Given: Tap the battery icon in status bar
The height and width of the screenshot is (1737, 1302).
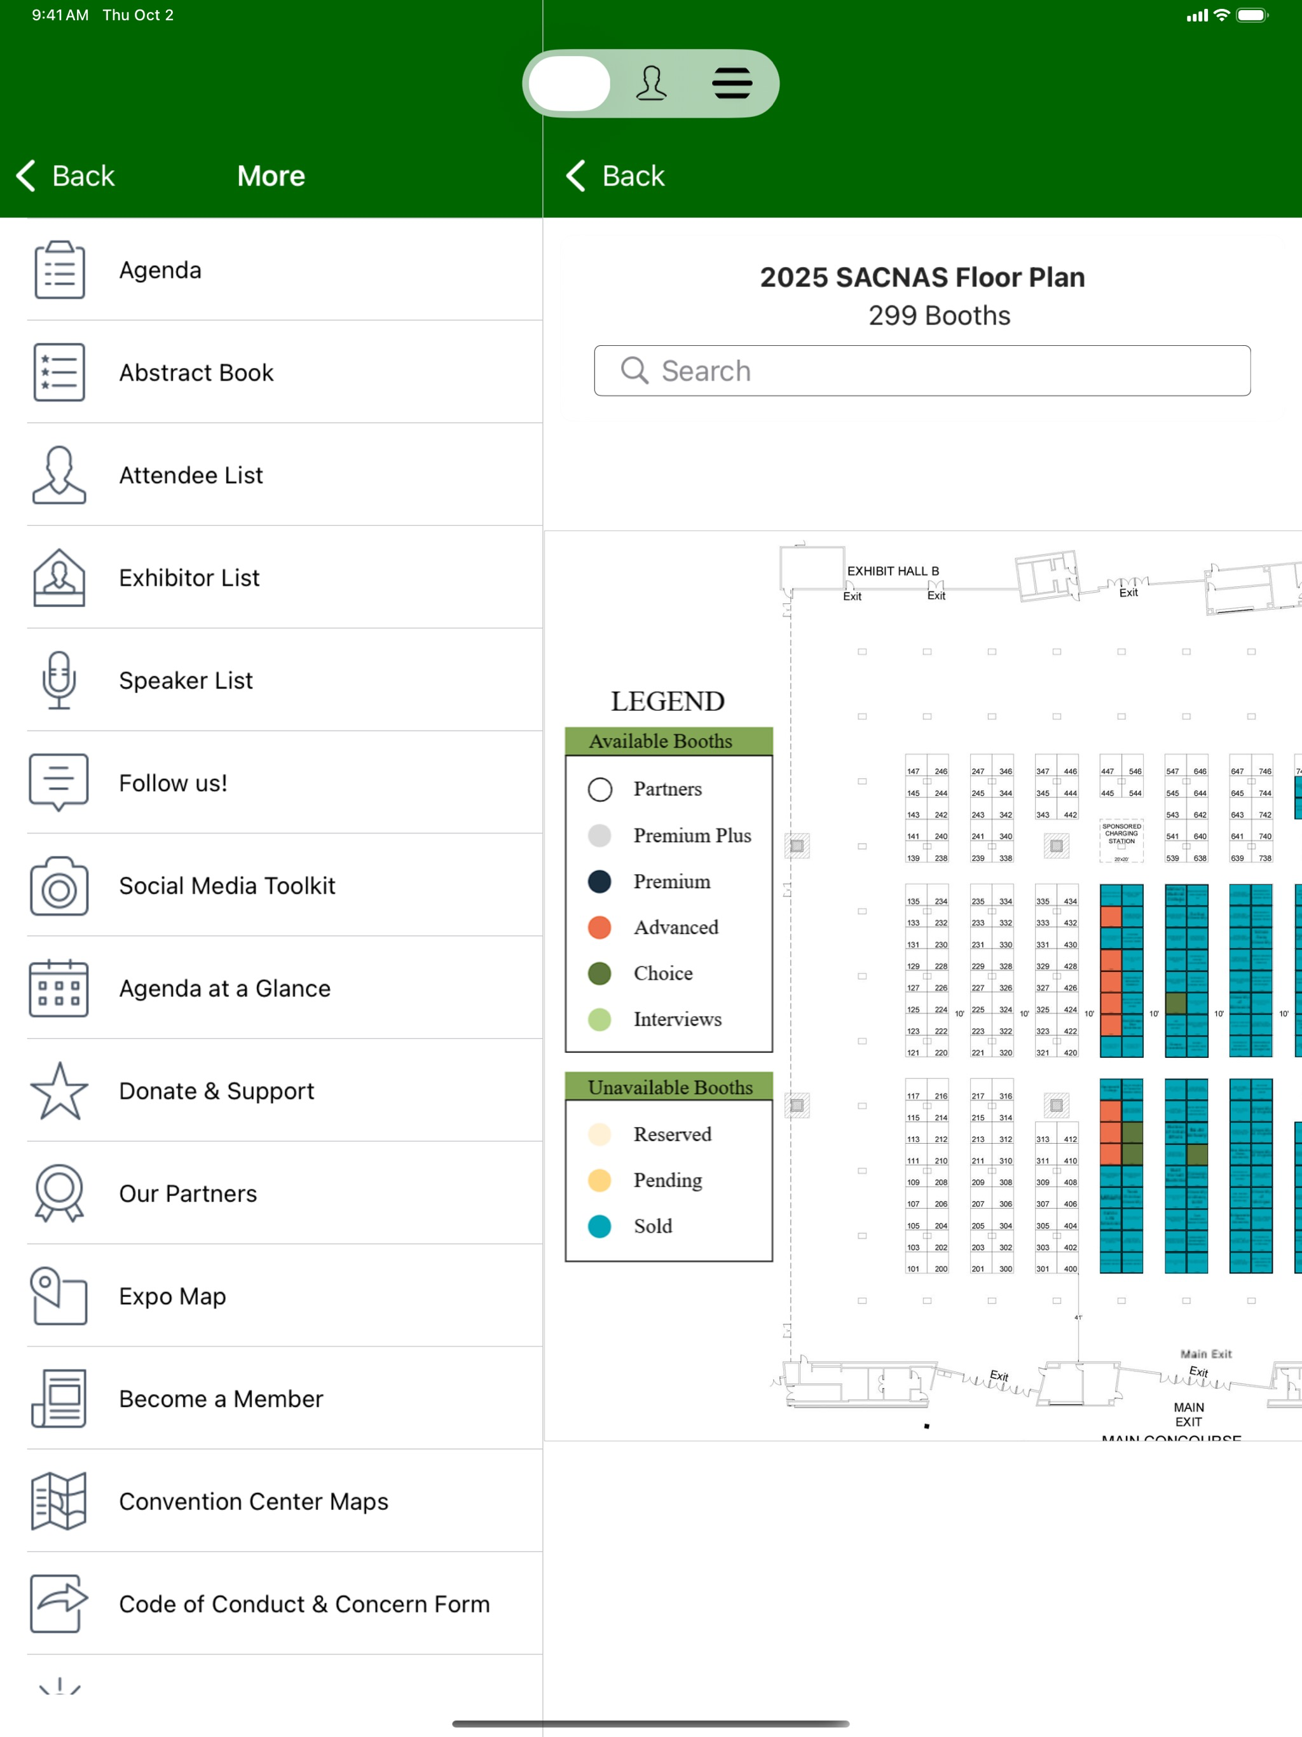Looking at the screenshot, I should [x=1252, y=15].
